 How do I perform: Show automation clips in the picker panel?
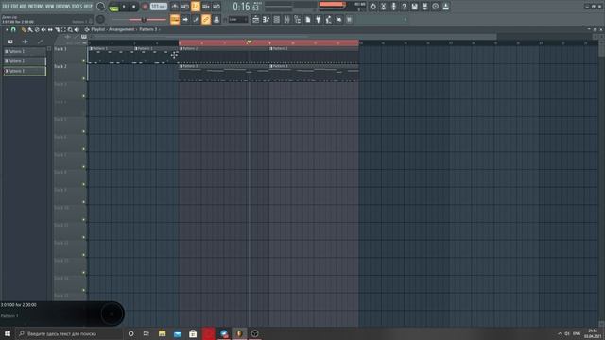click(40, 42)
